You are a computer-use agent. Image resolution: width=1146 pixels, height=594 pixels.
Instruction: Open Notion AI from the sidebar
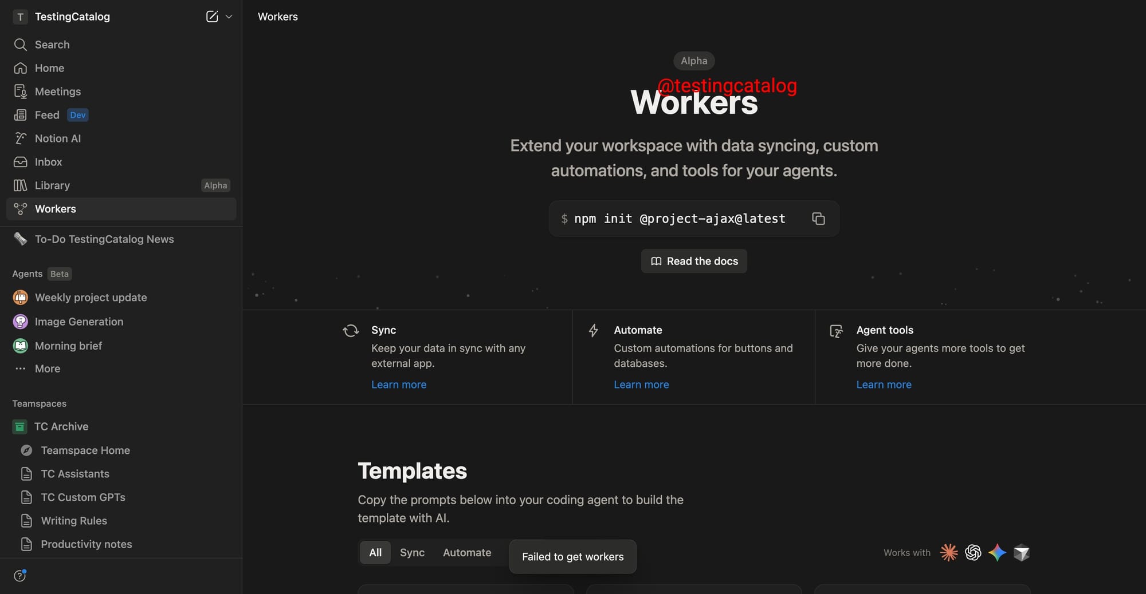(x=57, y=138)
